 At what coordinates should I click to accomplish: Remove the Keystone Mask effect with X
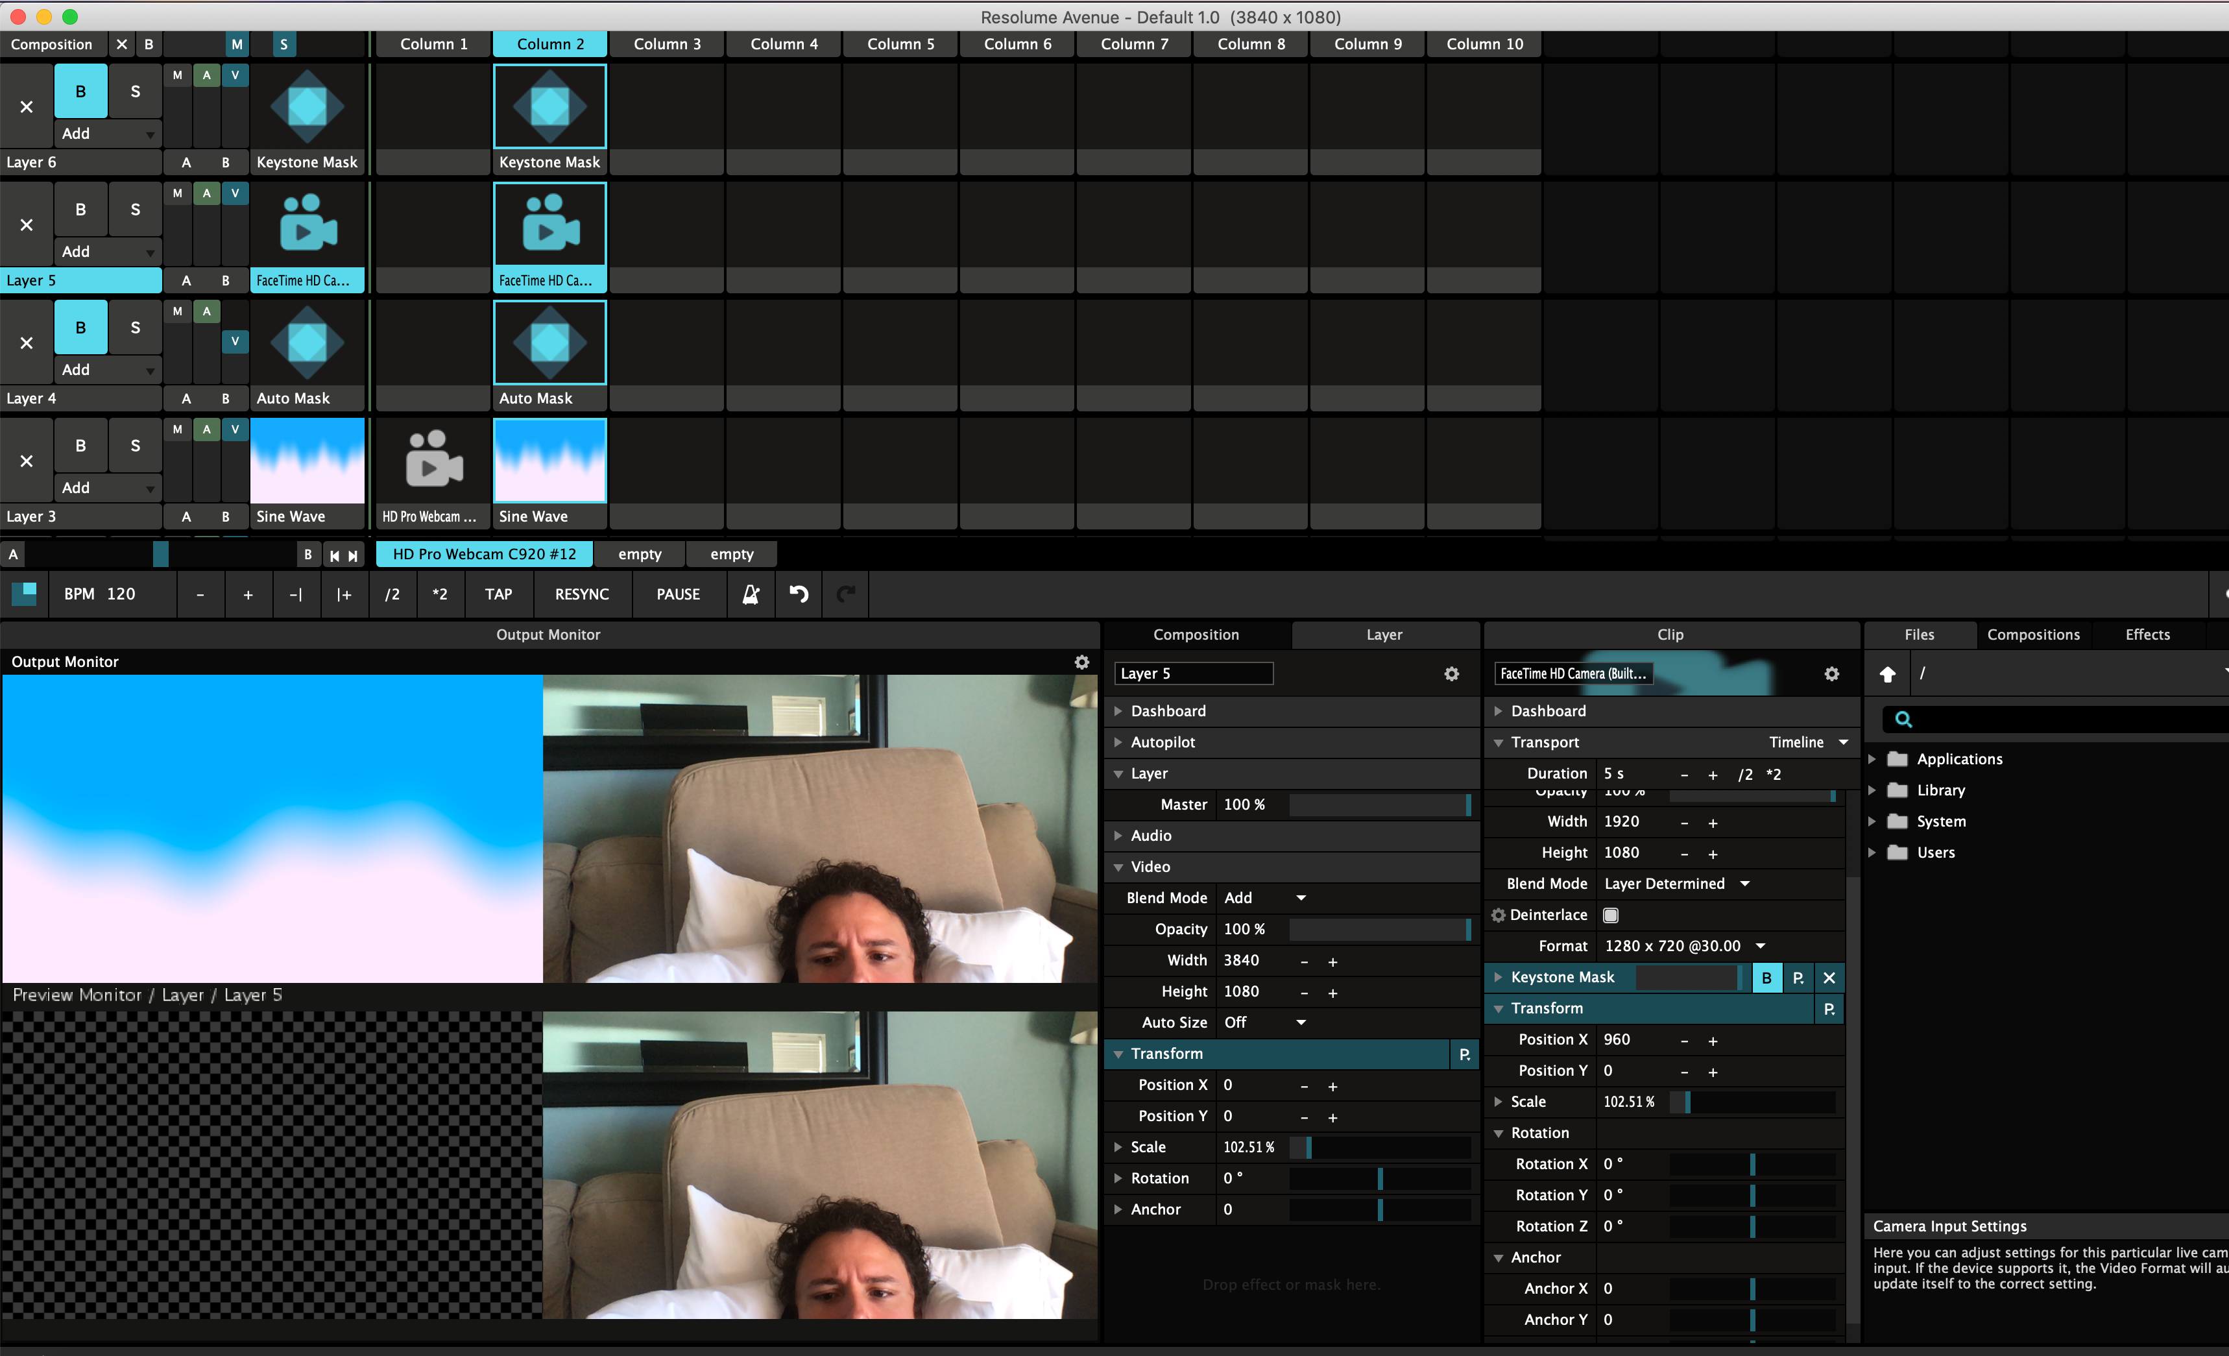pyautogui.click(x=1829, y=978)
